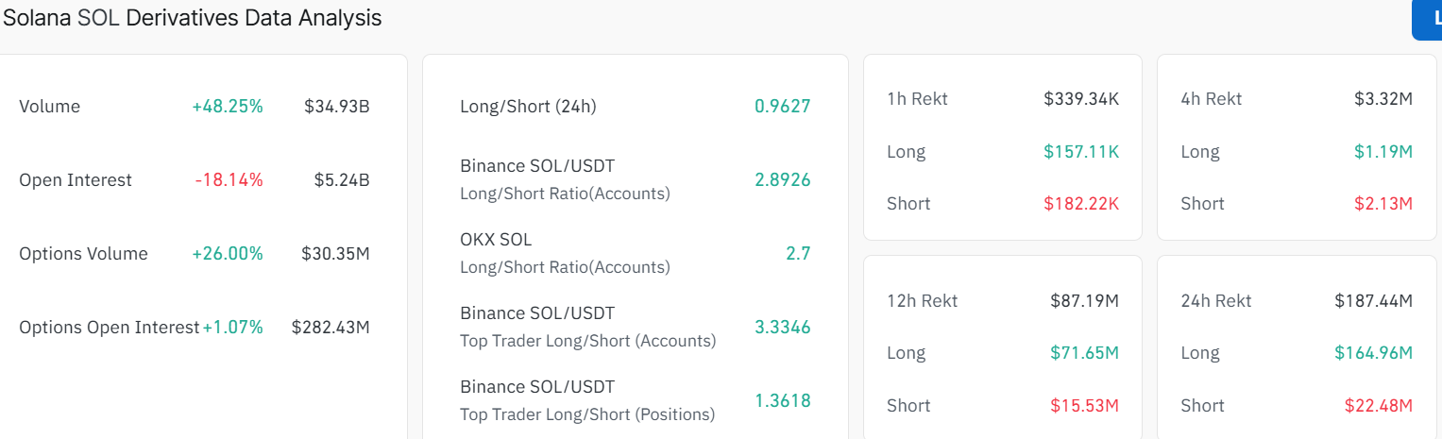Viewport: 1442px width, 439px height.
Task: Select the 12h Rekt card title
Action: point(922,301)
